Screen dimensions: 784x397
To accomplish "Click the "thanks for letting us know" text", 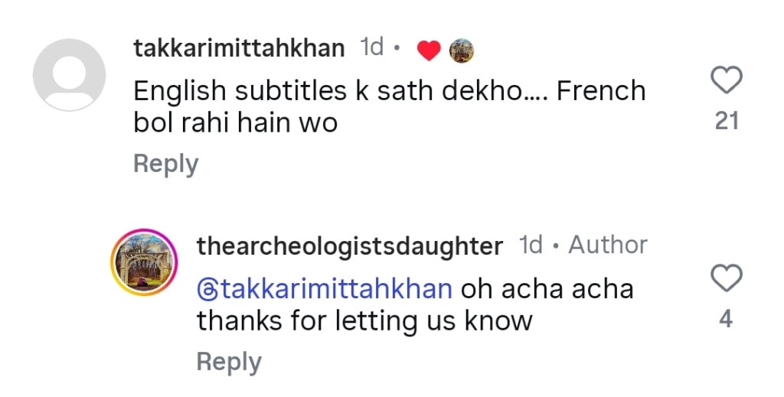I will pyautogui.click(x=364, y=321).
